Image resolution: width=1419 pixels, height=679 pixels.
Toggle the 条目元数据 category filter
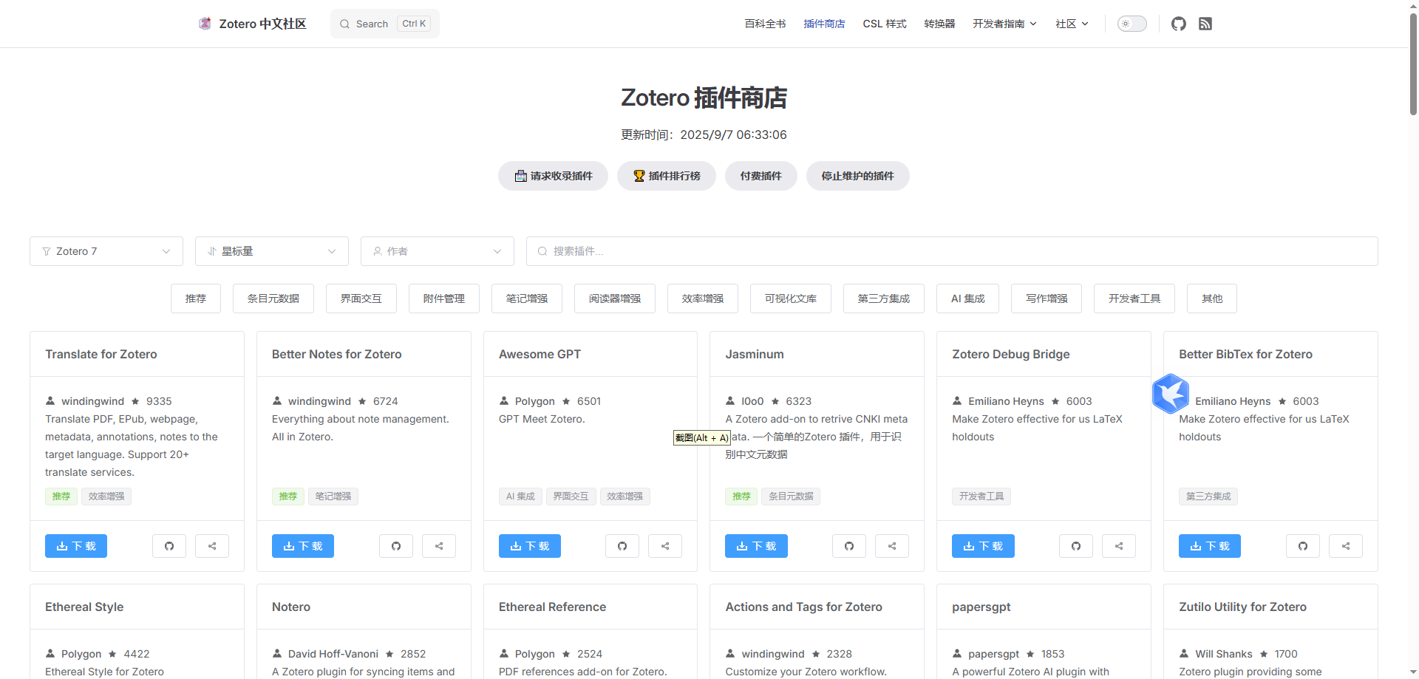click(273, 298)
